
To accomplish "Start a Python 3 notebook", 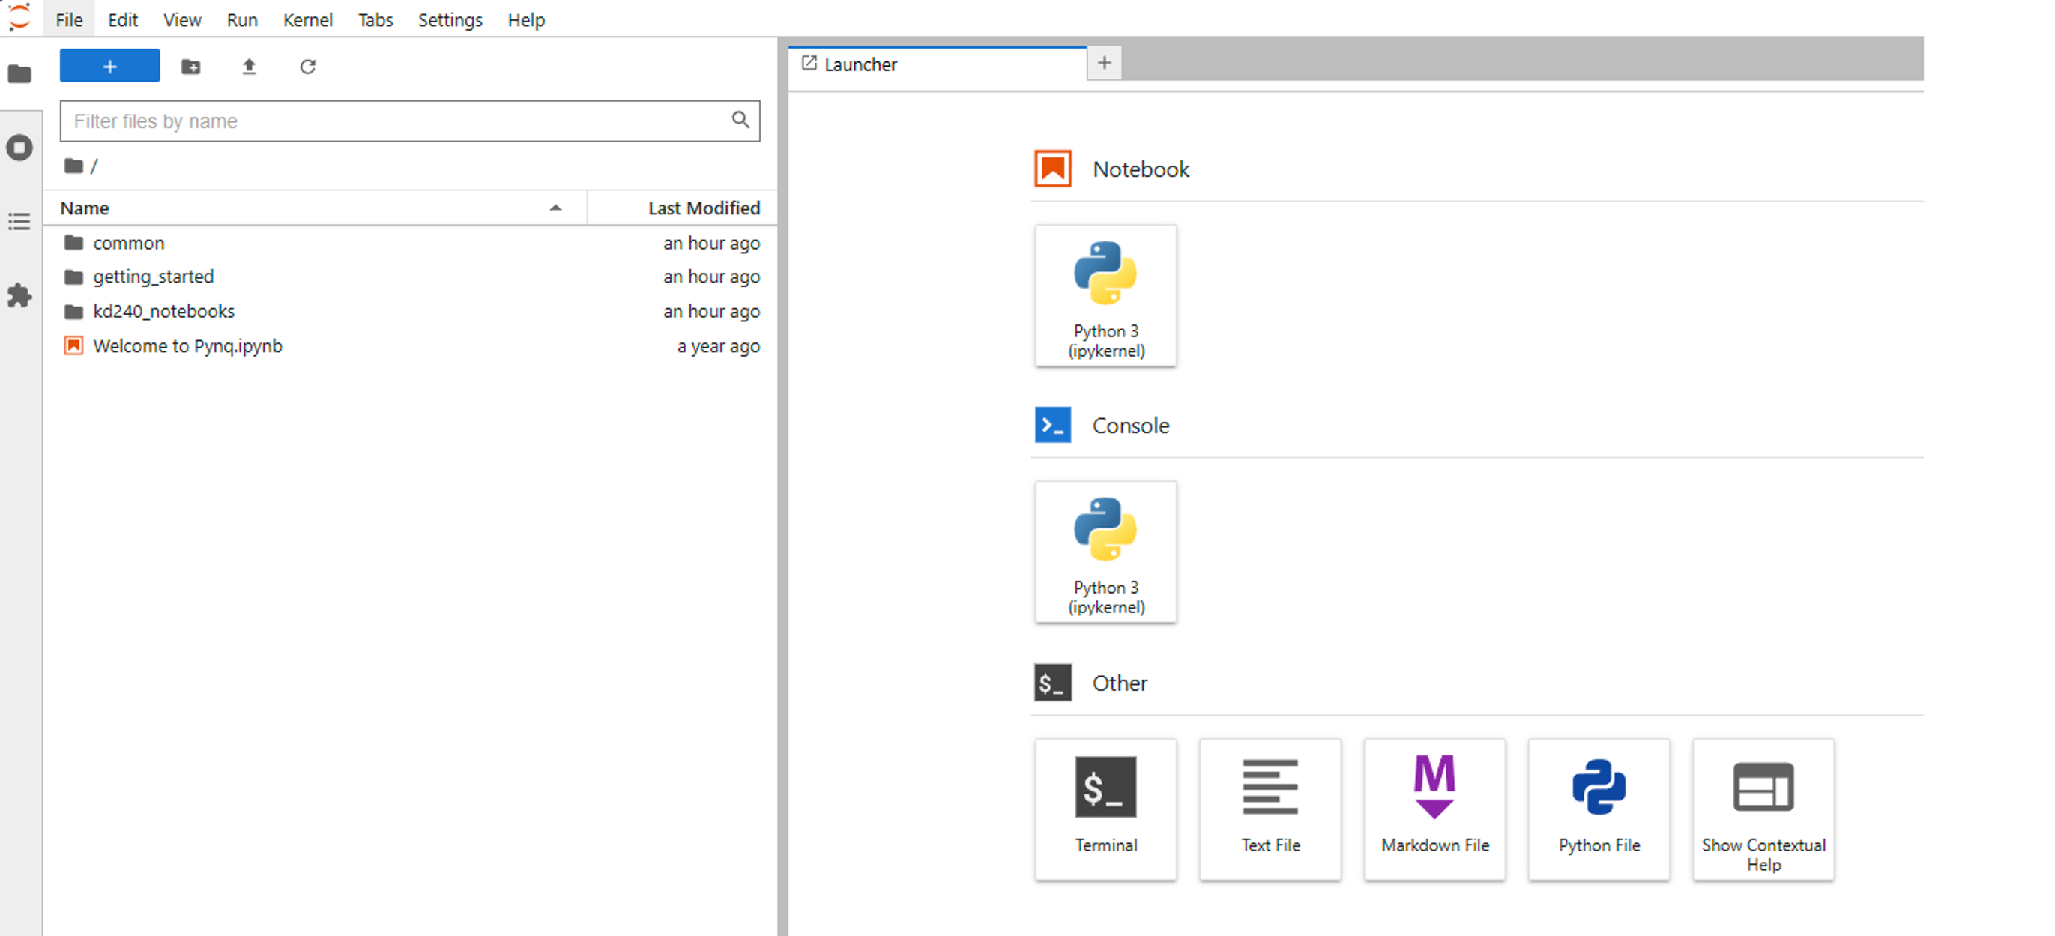I will [1105, 295].
